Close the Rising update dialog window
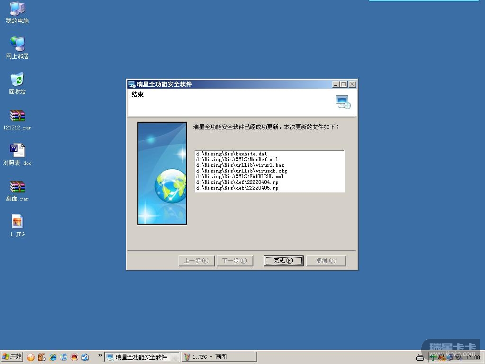 point(352,84)
